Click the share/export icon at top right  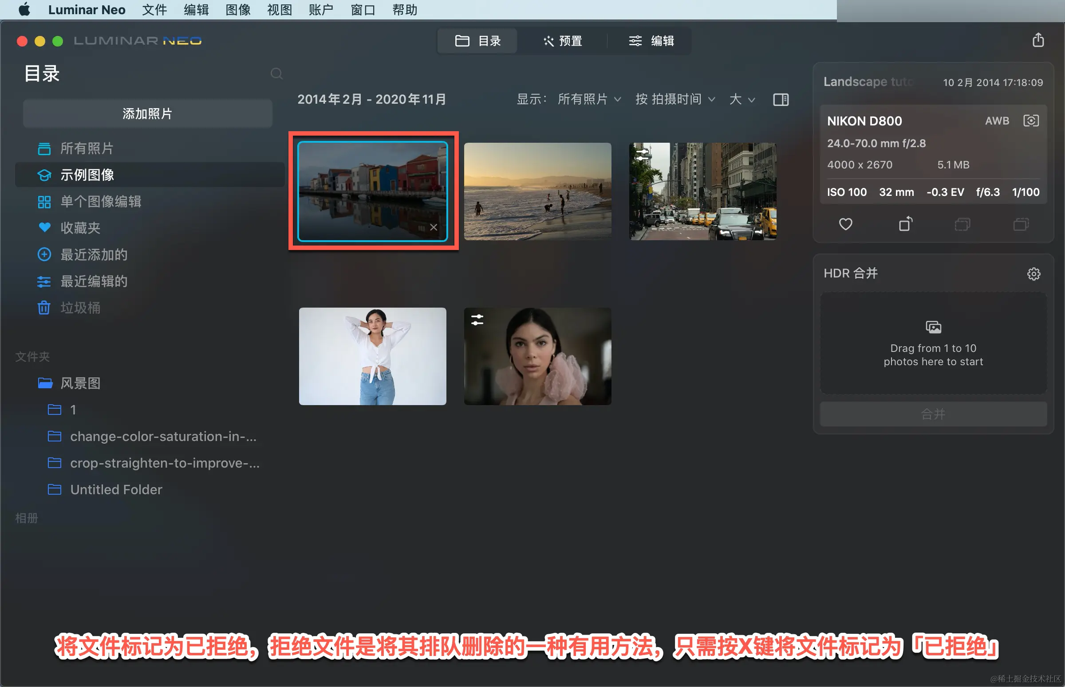pos(1038,40)
